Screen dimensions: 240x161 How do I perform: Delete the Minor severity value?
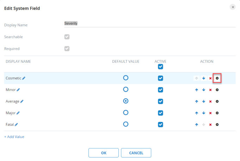pyautogui.click(x=210, y=90)
